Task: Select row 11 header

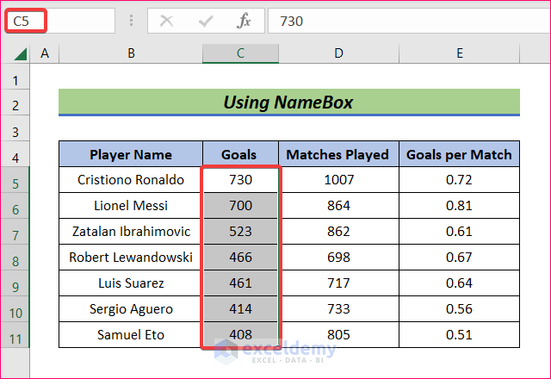Action: (x=15, y=335)
